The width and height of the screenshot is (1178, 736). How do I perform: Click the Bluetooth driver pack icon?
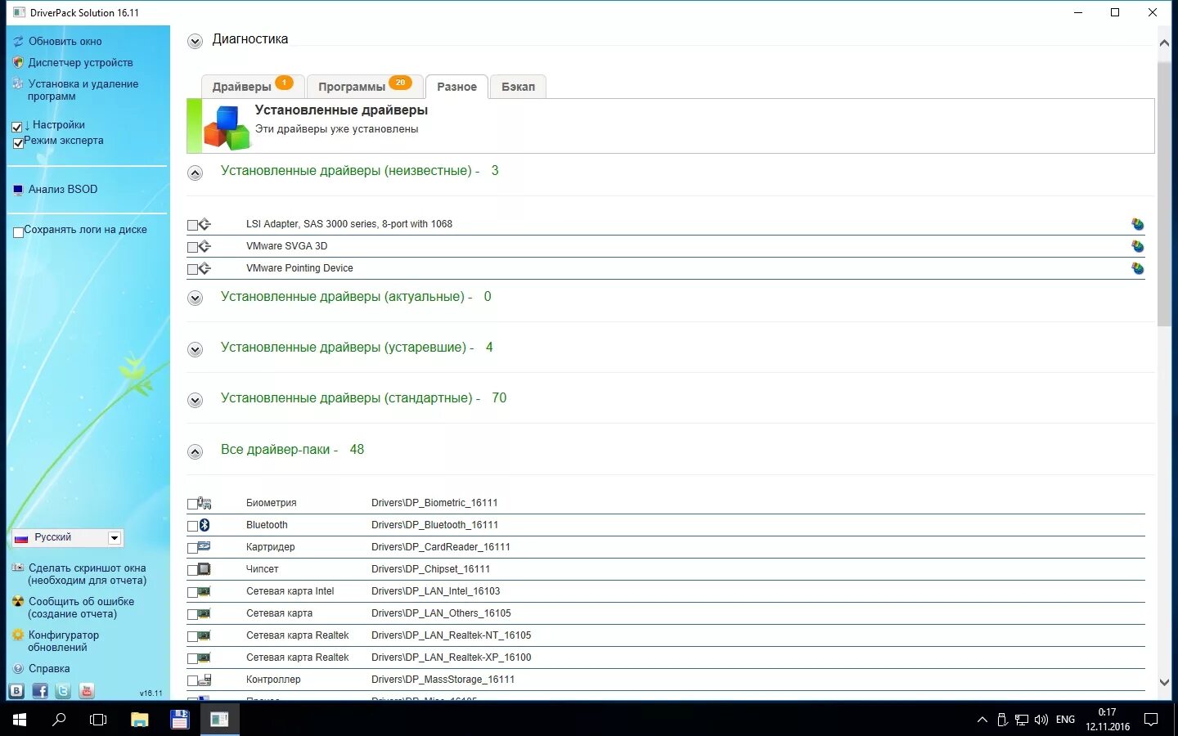205,525
